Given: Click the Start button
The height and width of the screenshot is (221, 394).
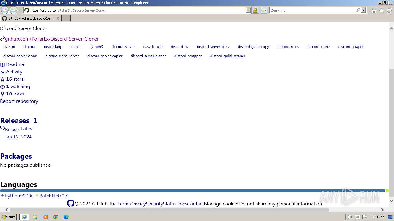Looking at the screenshot, I should (8, 217).
